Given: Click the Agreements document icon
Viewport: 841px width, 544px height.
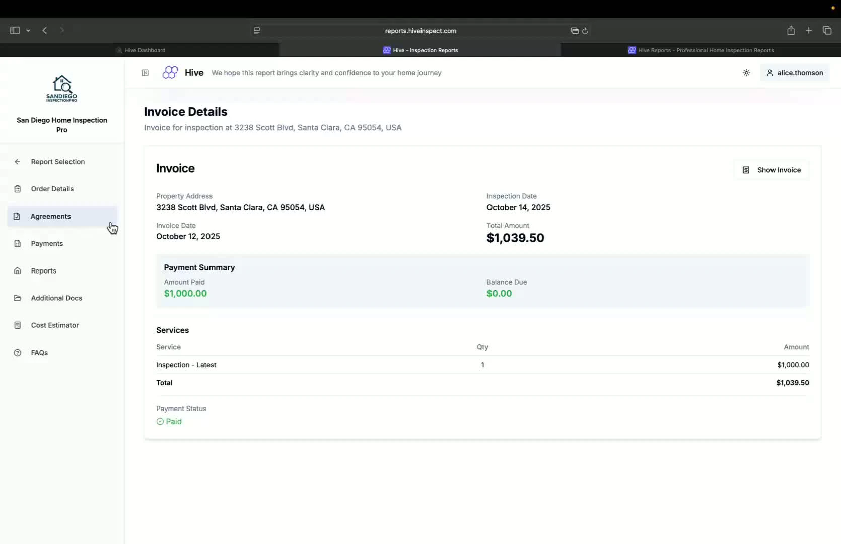Looking at the screenshot, I should [17, 216].
